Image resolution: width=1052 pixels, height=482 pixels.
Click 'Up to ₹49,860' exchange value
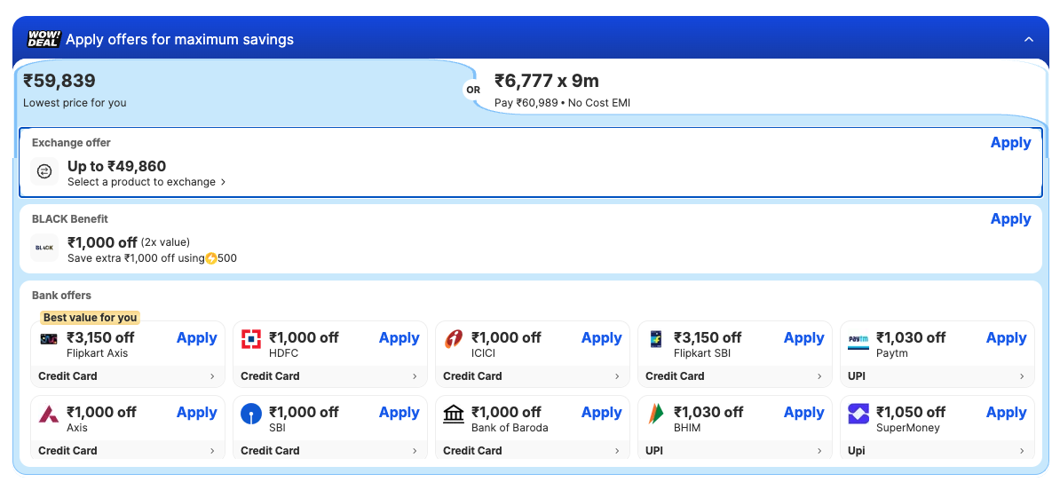point(116,166)
